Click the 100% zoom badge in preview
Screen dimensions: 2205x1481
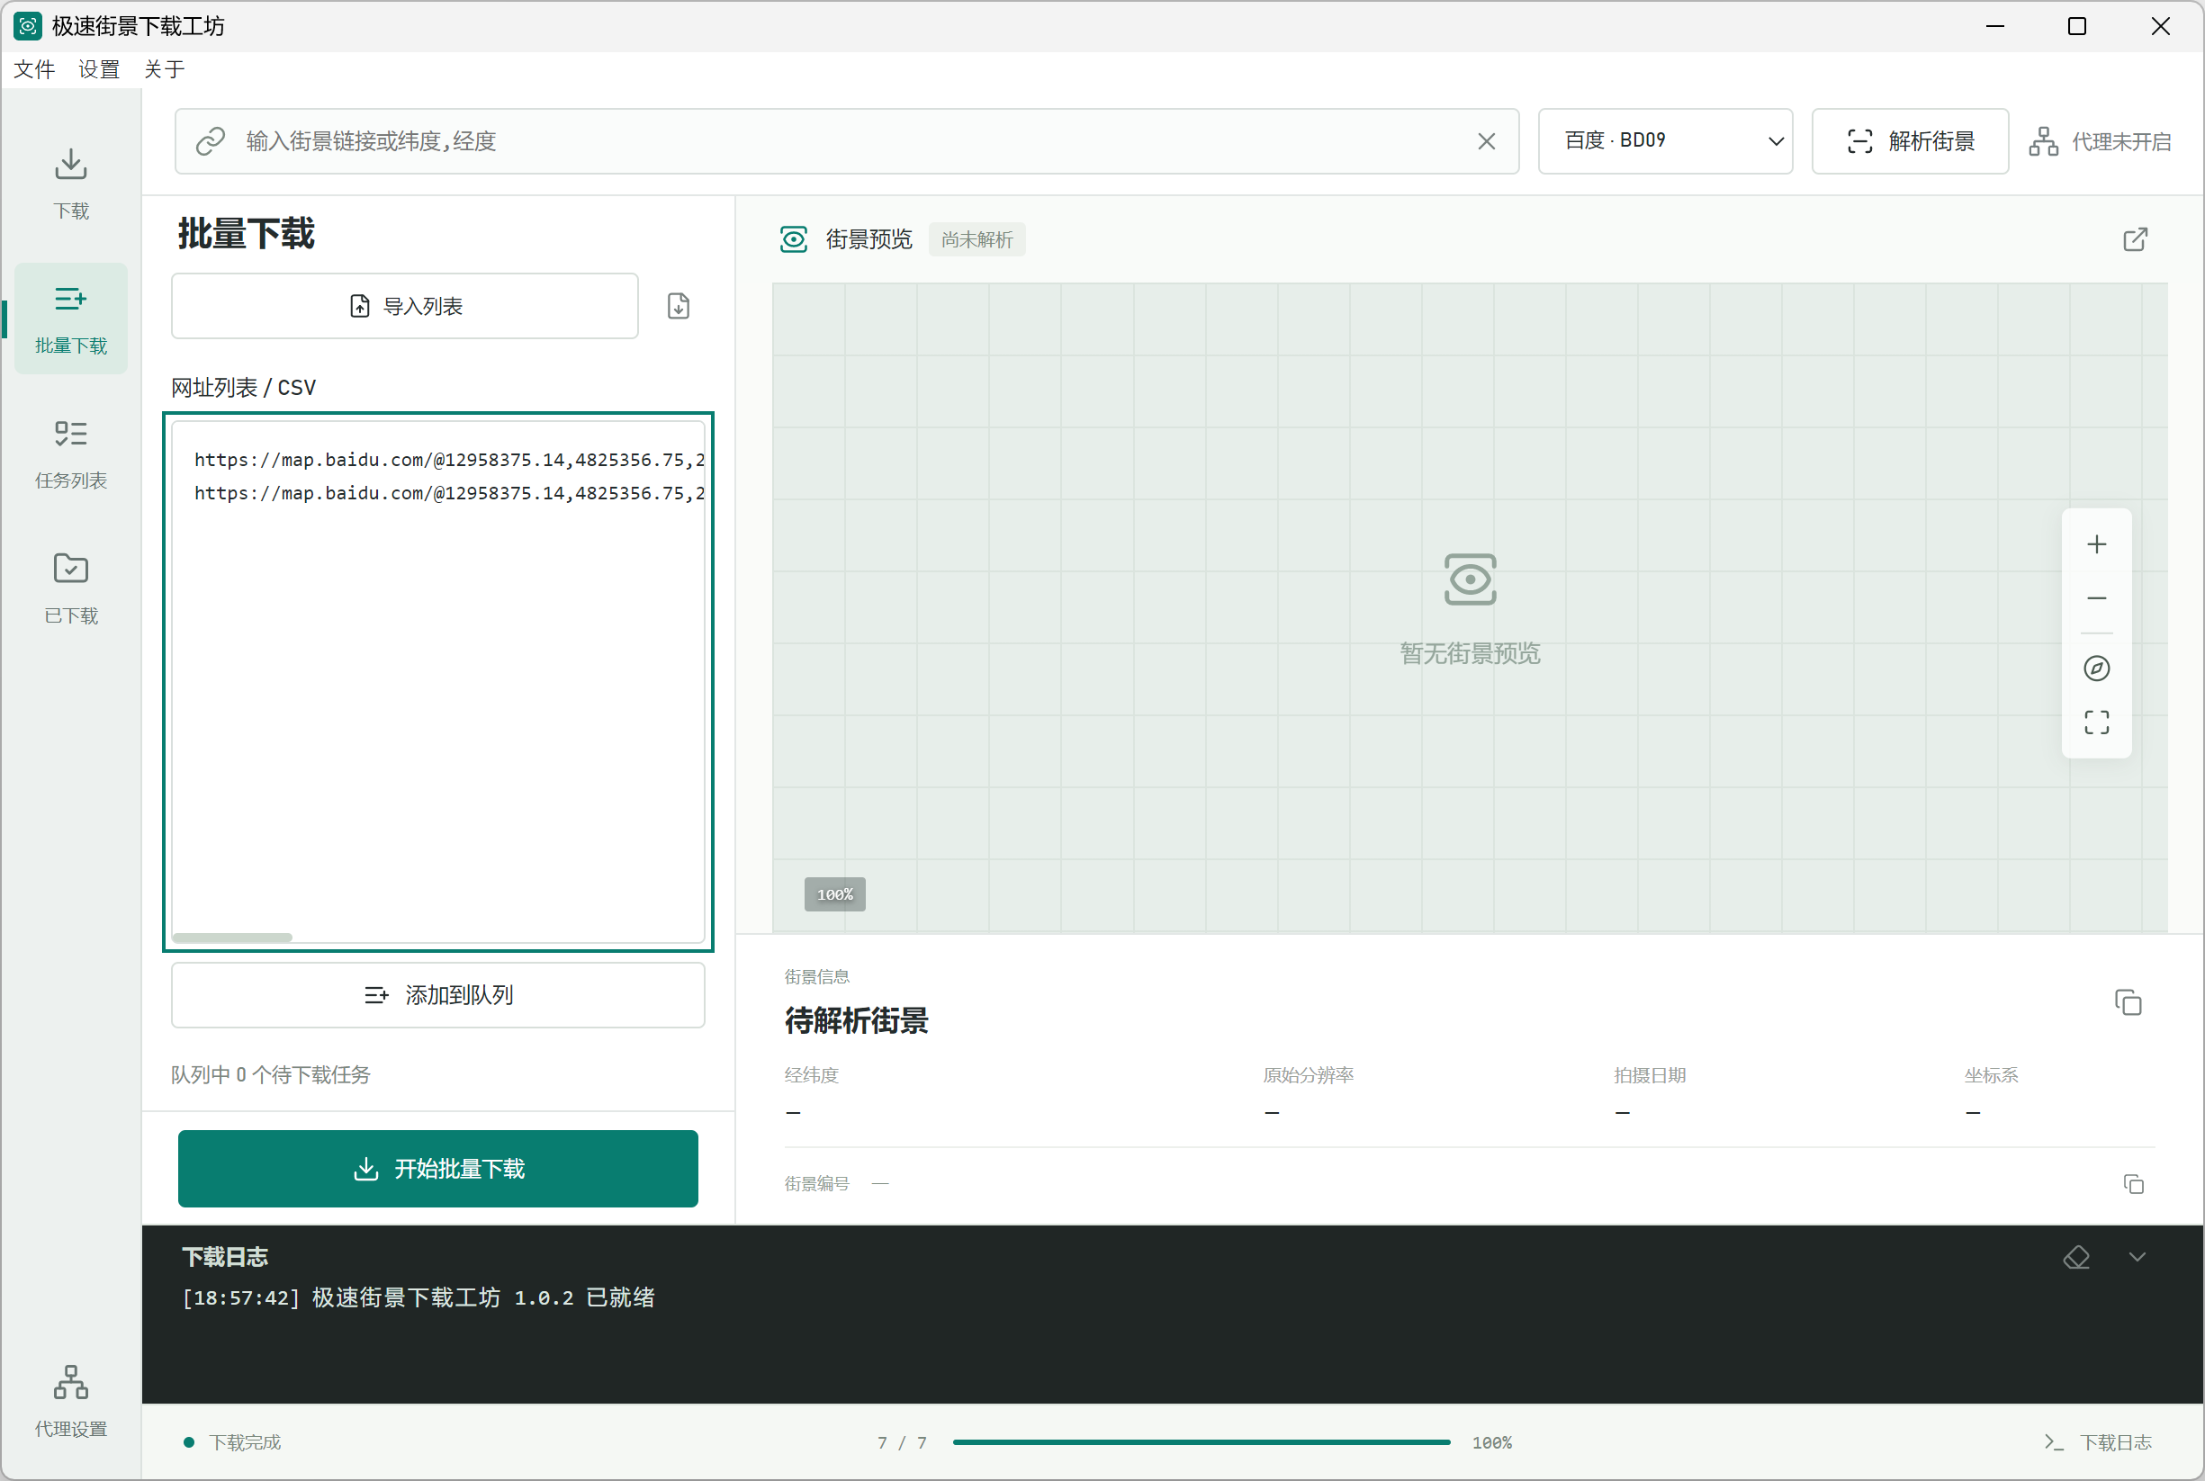[x=834, y=894]
